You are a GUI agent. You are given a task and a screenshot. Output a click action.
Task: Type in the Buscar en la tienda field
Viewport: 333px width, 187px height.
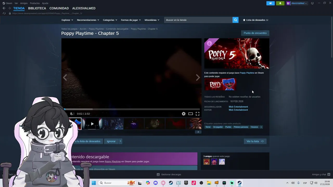[x=198, y=20]
